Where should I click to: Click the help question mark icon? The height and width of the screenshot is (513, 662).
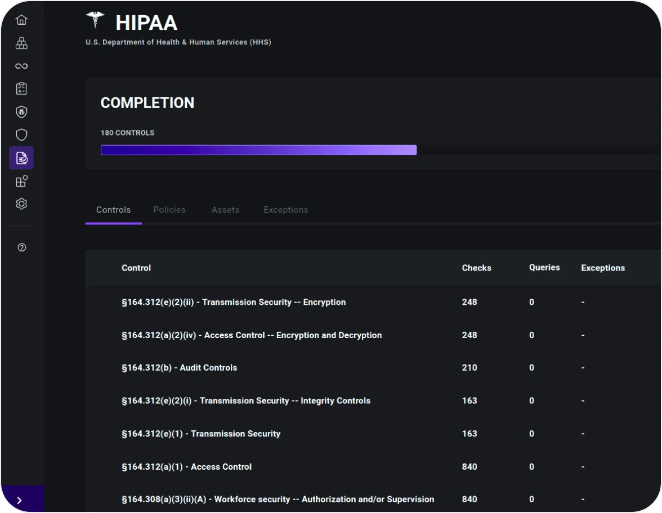(21, 247)
